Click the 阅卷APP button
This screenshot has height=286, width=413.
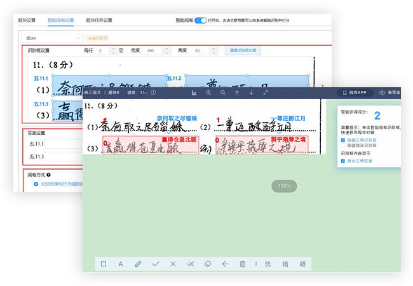pos(354,93)
